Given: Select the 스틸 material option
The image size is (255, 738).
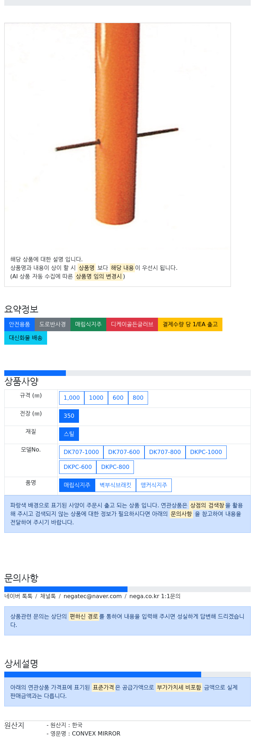Looking at the screenshot, I should coord(69,434).
